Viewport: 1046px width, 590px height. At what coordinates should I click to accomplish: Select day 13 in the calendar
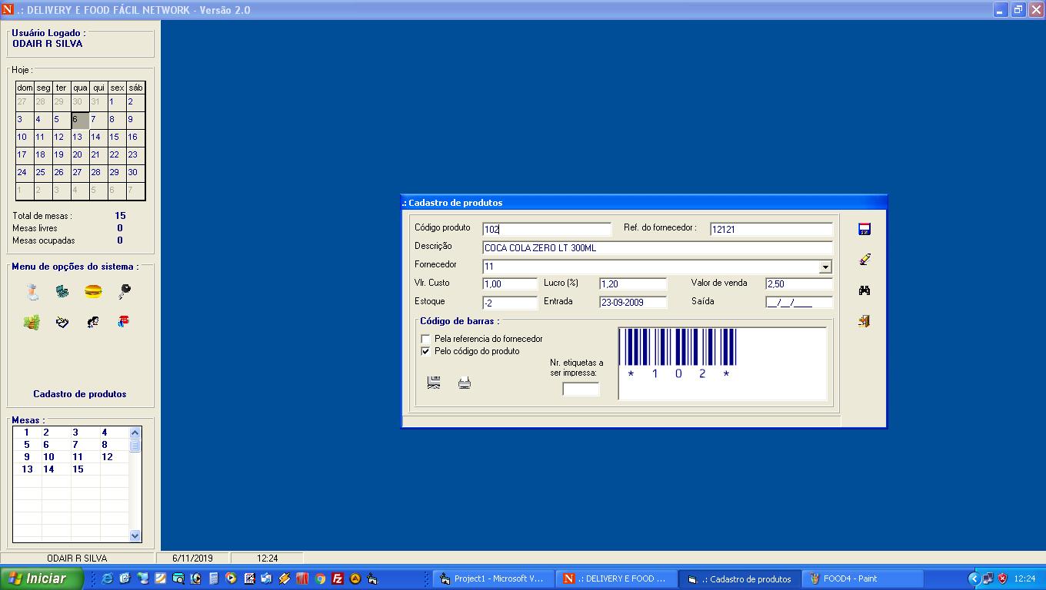tap(78, 137)
